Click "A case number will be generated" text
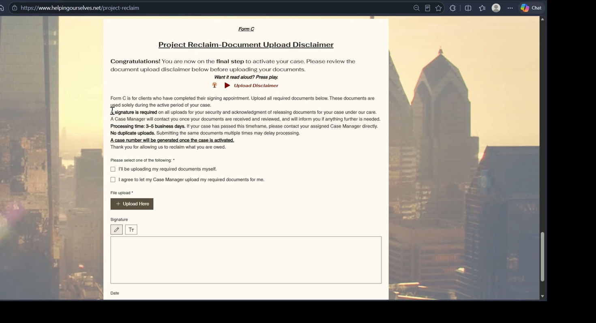Viewport: 596px width, 323px height. 172,140
